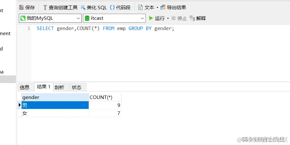Click the green database icon beside itcast

(87, 18)
